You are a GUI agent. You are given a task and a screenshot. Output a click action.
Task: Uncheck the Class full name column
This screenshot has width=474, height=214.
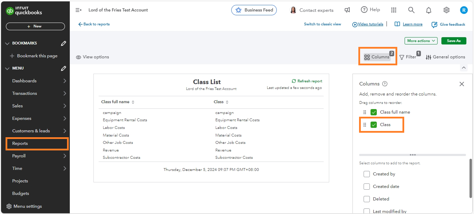click(374, 112)
